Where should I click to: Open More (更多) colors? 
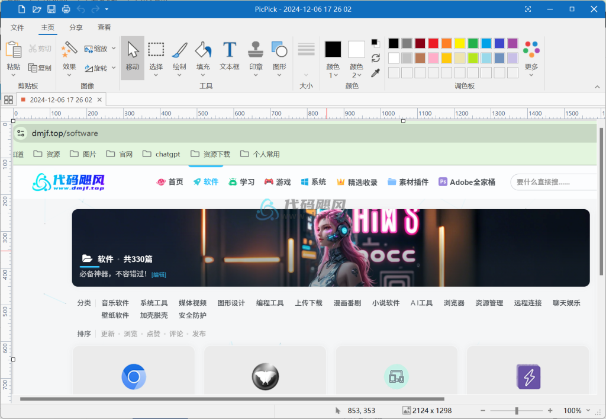531,57
